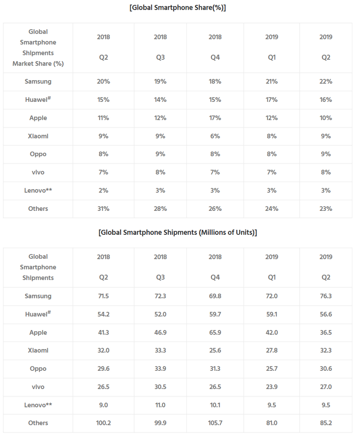
Task: Select the Huawei row label in the share table
Action: tap(38, 100)
